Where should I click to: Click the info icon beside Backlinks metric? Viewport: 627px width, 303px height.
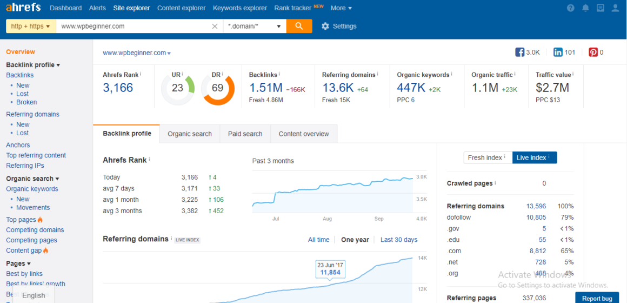pyautogui.click(x=279, y=75)
